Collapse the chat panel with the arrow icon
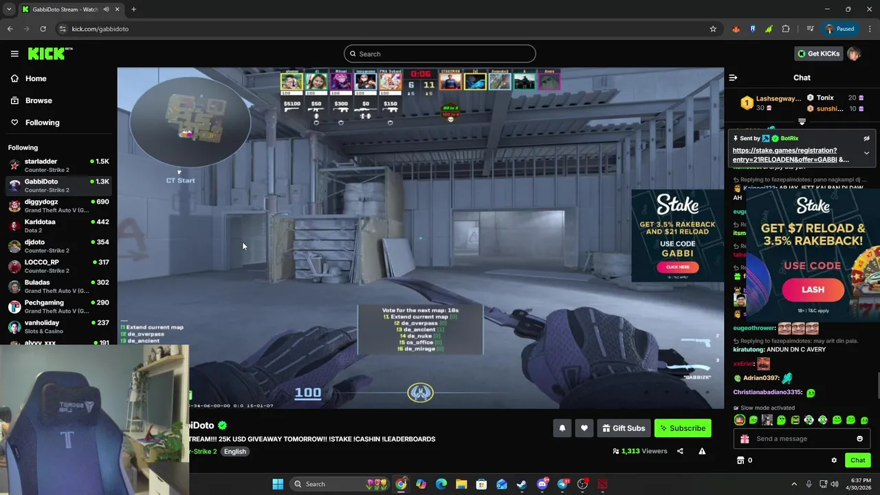 (x=733, y=78)
